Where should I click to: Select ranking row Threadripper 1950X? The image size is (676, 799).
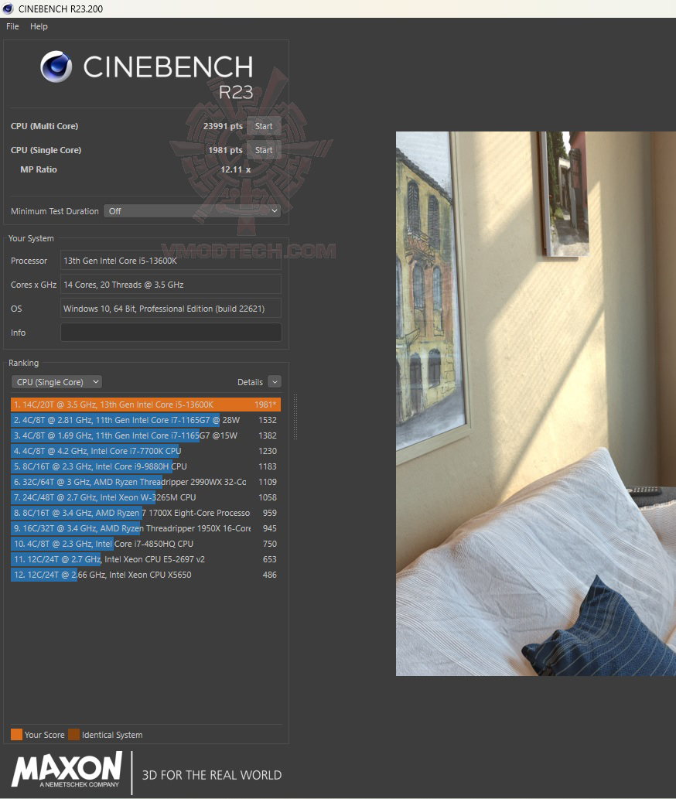pos(145,528)
